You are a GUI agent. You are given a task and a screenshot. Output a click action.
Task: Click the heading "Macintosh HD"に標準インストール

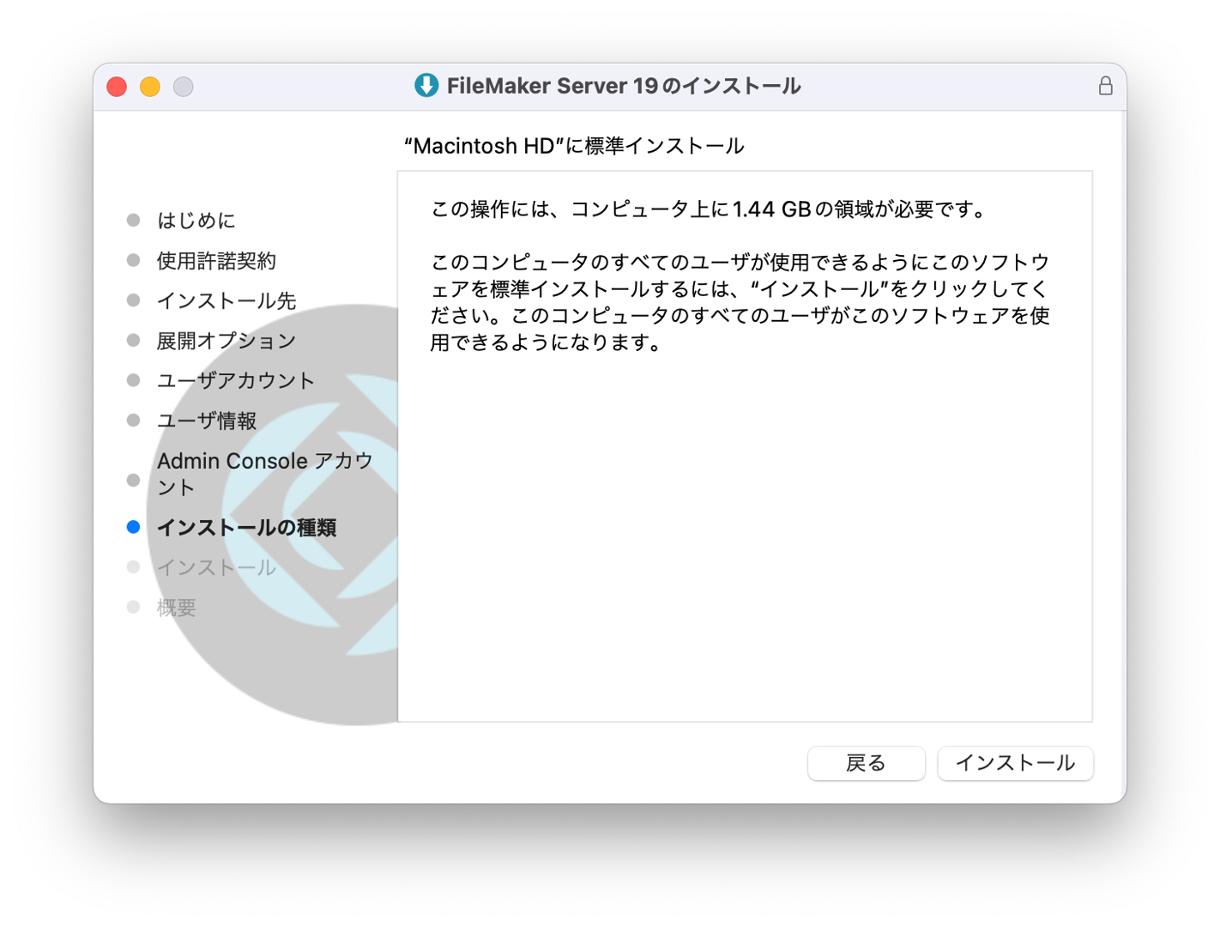coord(574,146)
